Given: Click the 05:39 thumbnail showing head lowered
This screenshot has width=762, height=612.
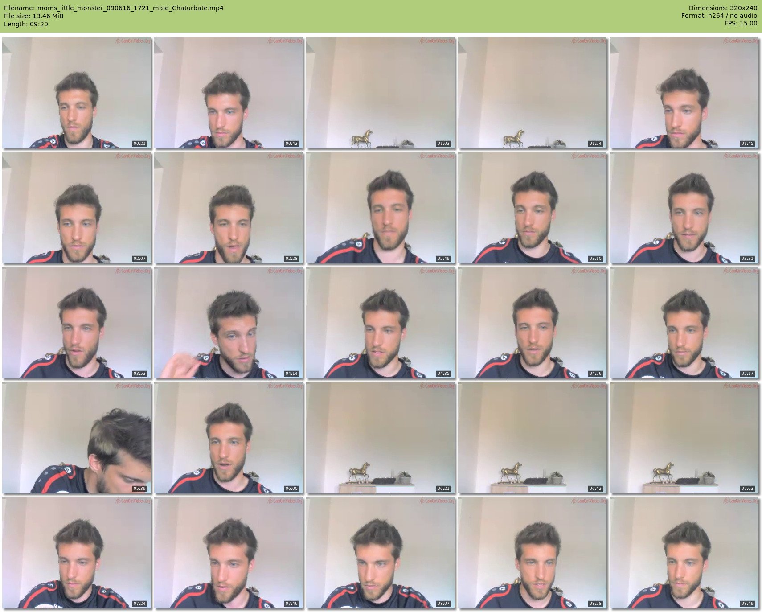Looking at the screenshot, I should (x=77, y=438).
